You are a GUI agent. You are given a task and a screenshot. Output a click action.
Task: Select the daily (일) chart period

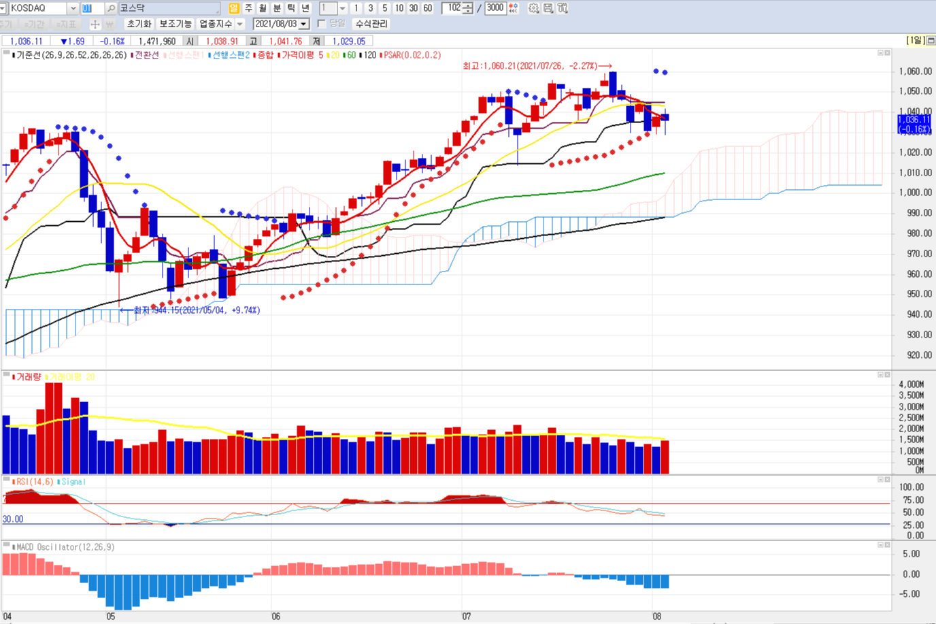click(x=234, y=8)
